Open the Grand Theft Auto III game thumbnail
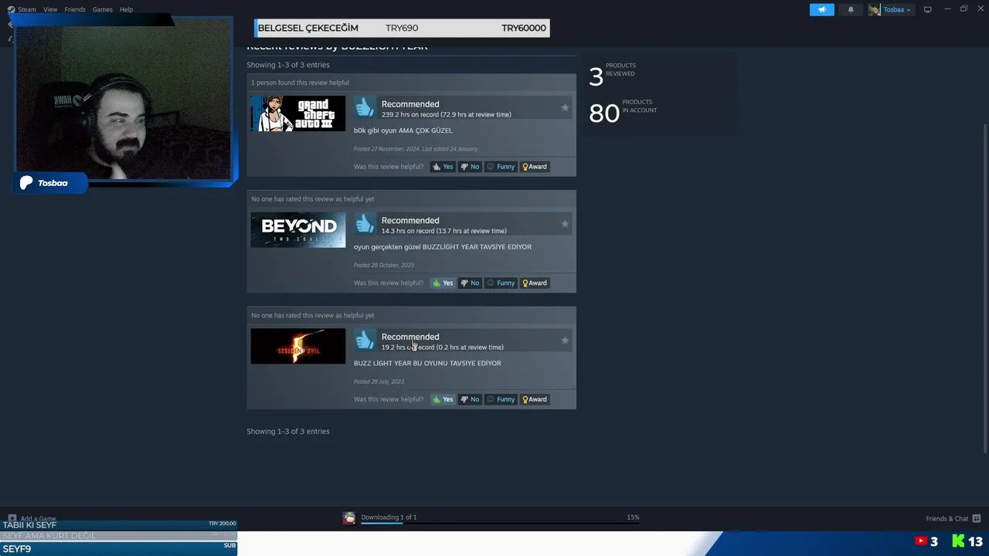Screen dimensions: 989x556 tap(298, 114)
